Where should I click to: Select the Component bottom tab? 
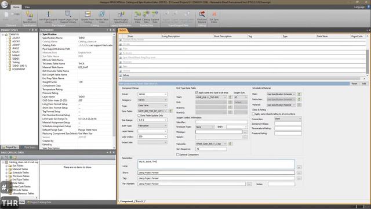point(126,201)
